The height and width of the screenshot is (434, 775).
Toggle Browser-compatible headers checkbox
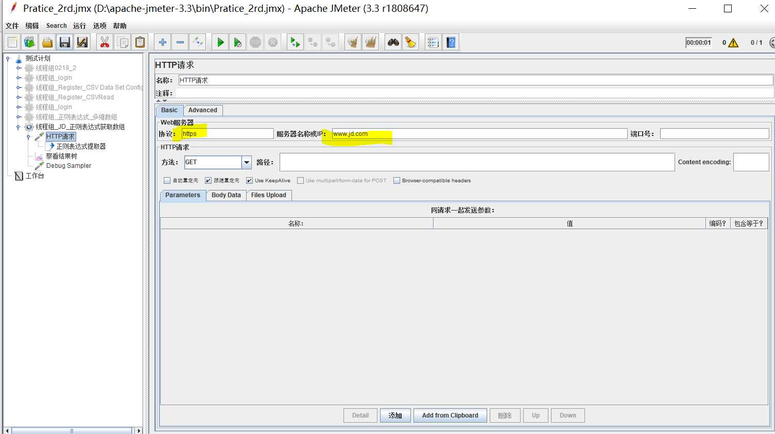pos(397,180)
